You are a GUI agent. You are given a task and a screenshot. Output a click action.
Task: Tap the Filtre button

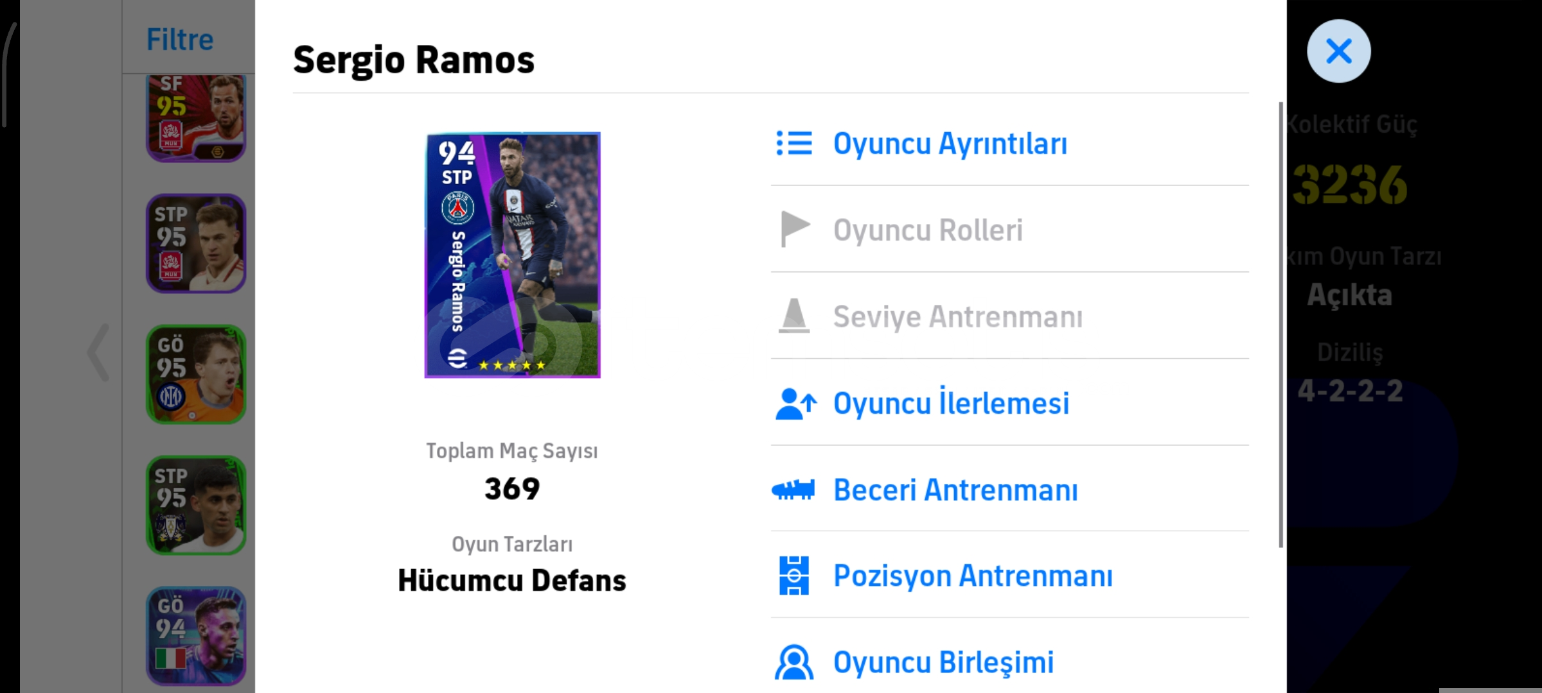[x=180, y=39]
